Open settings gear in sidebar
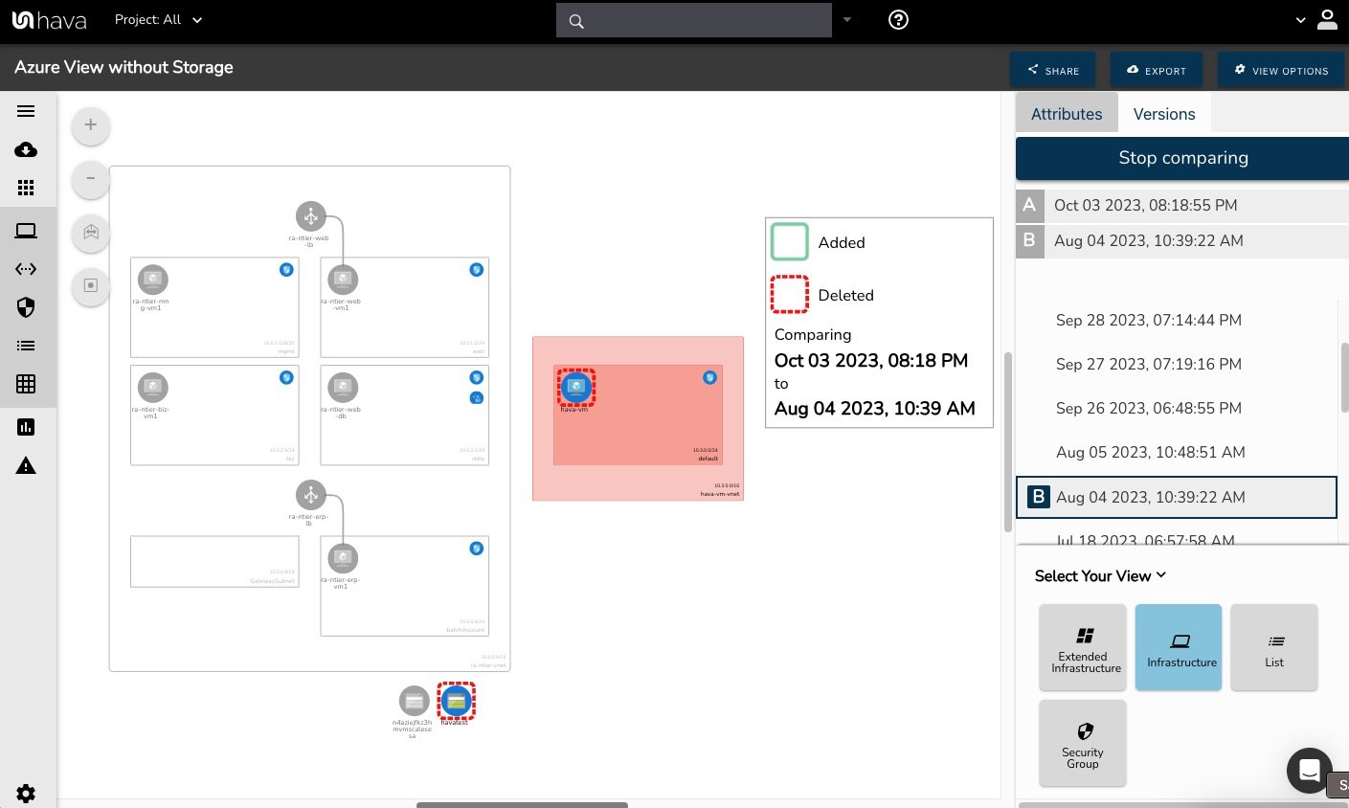 click(x=26, y=794)
